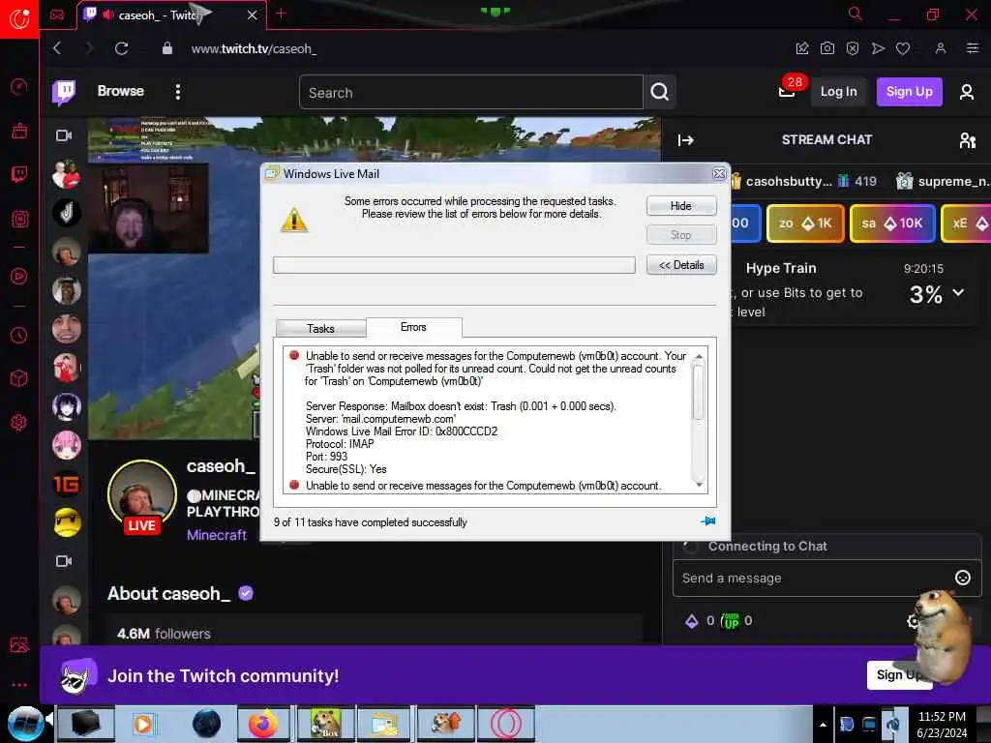Open Windows Media Player taskbar icon
Viewport: 991px width, 743px height.
tap(143, 724)
